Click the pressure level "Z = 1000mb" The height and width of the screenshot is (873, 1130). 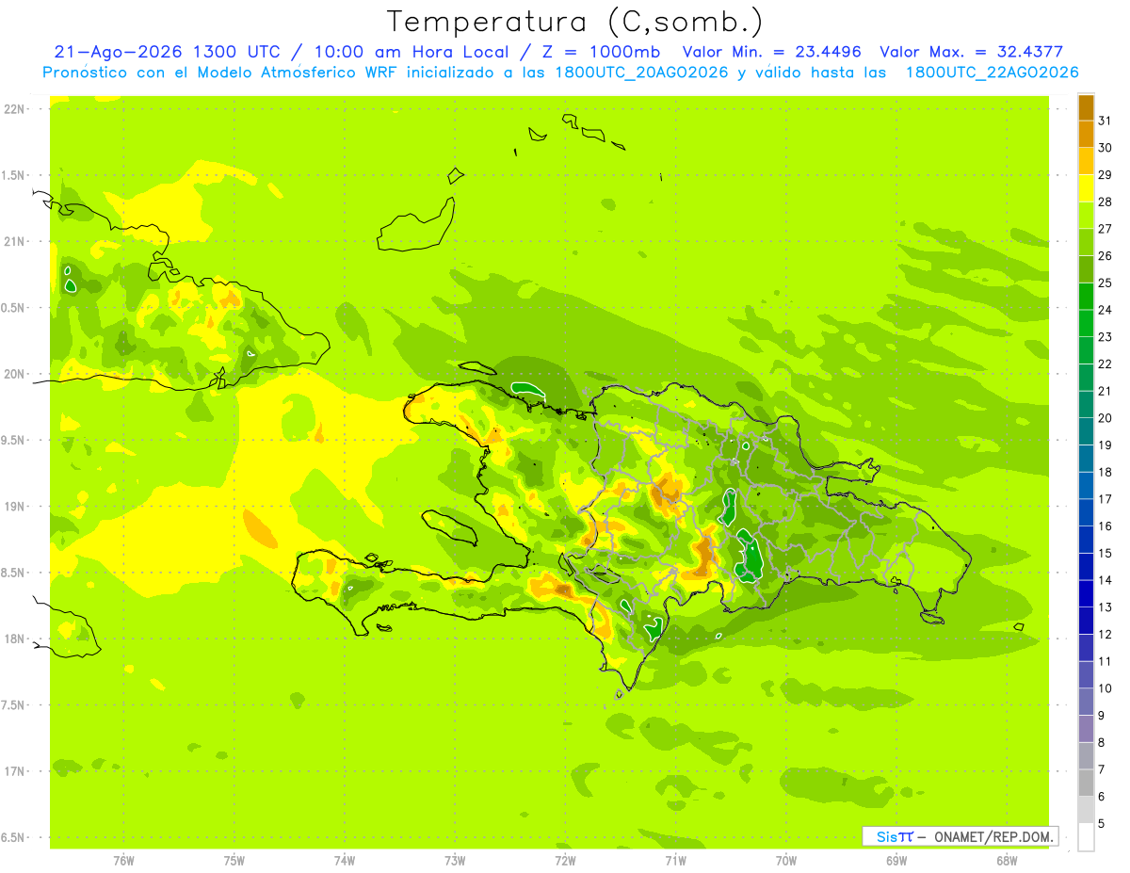tap(603, 52)
